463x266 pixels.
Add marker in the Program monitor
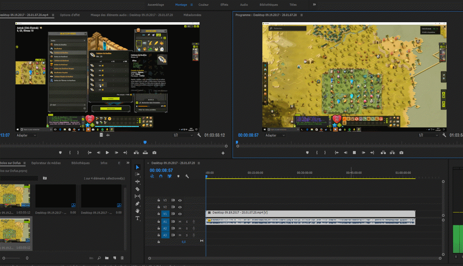point(308,152)
